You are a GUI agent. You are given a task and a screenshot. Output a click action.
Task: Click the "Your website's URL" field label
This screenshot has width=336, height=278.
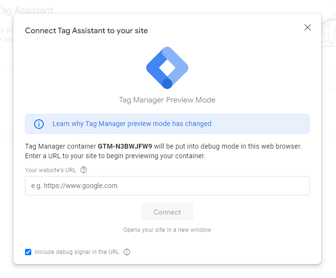pyautogui.click(x=51, y=170)
